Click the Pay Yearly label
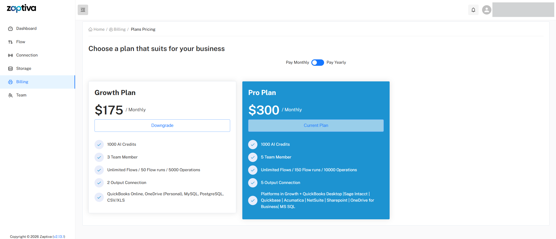Screen dimensions: 556x239 [336, 63]
